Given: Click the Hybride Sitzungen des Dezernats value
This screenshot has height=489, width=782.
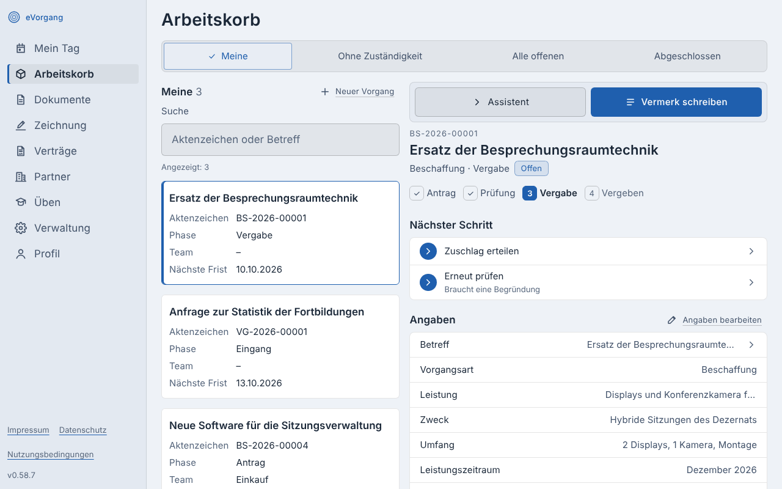Looking at the screenshot, I should pos(683,420).
